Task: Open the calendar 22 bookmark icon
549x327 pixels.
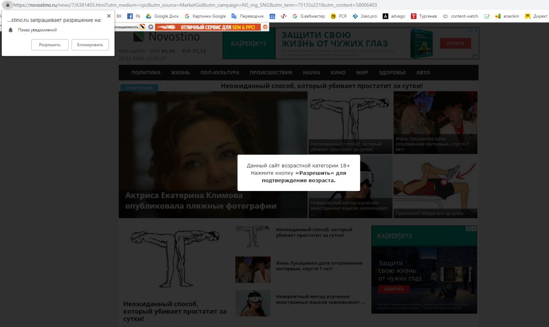Action: click(x=272, y=16)
